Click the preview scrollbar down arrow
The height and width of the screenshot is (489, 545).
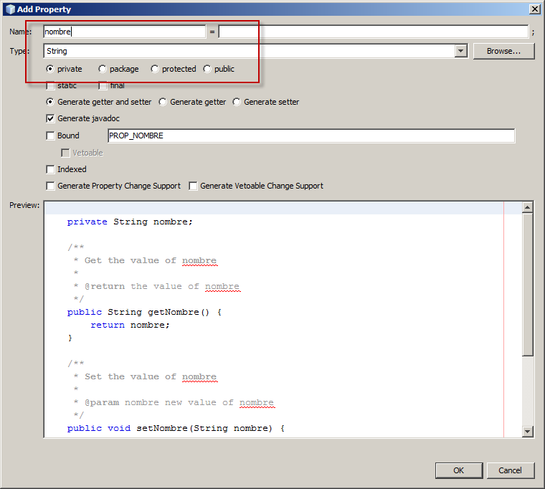(528, 432)
